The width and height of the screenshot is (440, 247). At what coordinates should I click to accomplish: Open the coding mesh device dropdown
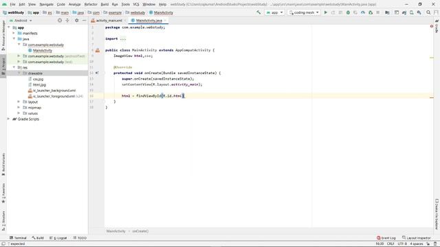click(x=304, y=12)
